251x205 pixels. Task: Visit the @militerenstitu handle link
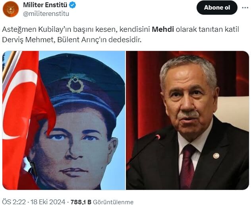point(46,14)
